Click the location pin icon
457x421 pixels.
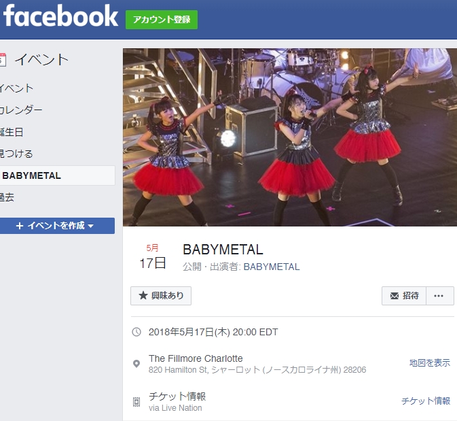pos(136,364)
